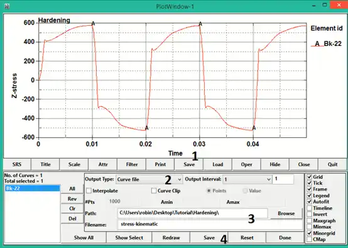
Task: Expand the Output Interval dropdown
Action: point(247,179)
